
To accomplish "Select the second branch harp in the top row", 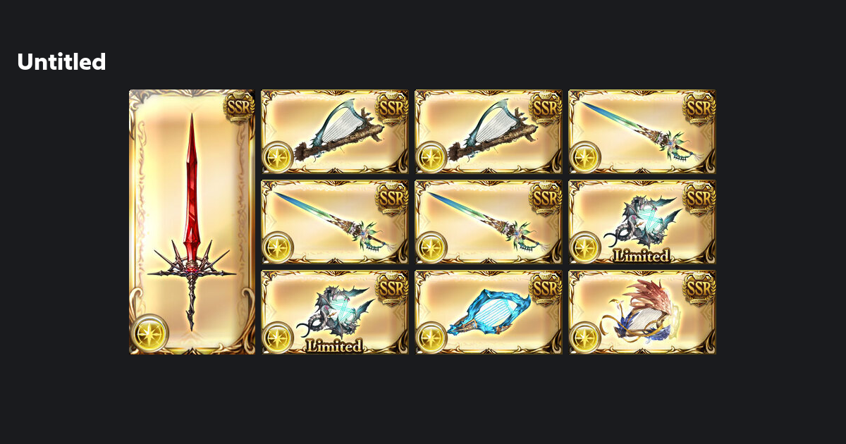I will [x=489, y=132].
